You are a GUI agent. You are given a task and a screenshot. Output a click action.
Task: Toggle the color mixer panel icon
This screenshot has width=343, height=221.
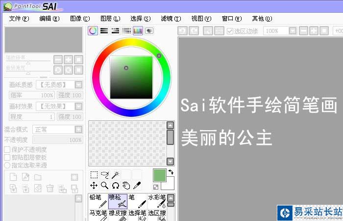click(126, 30)
